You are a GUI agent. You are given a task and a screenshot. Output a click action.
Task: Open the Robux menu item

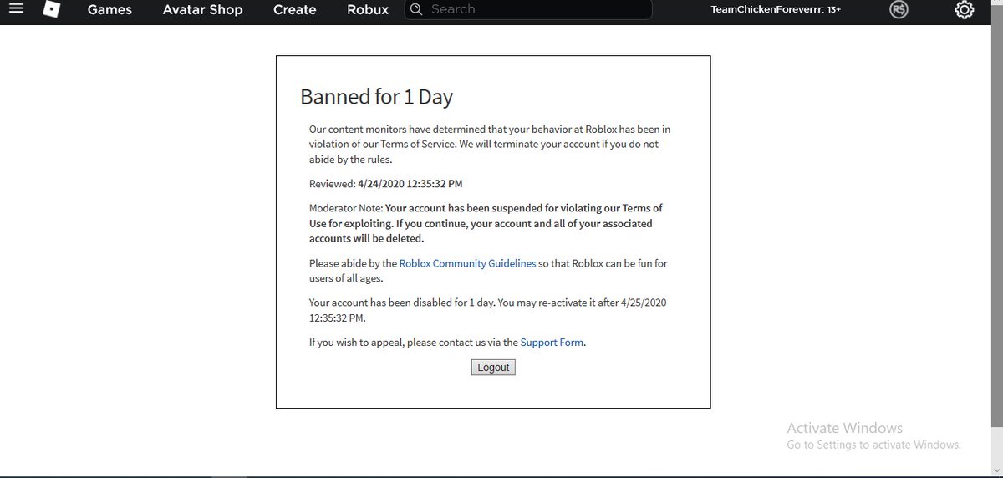368,10
